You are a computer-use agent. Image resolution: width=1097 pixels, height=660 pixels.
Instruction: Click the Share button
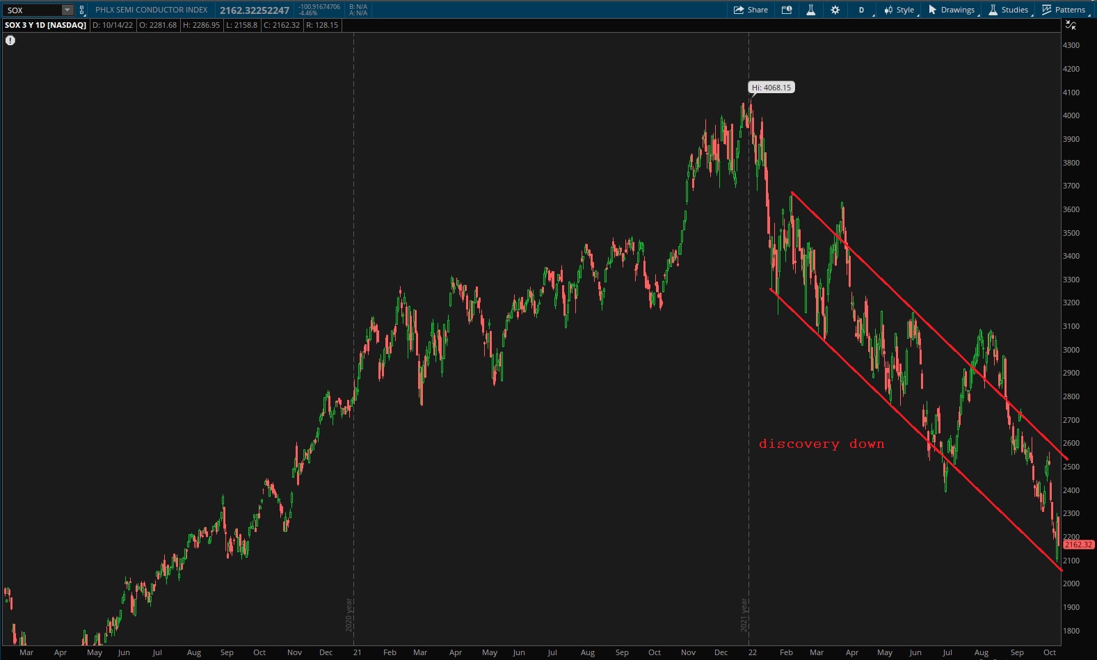pyautogui.click(x=751, y=10)
